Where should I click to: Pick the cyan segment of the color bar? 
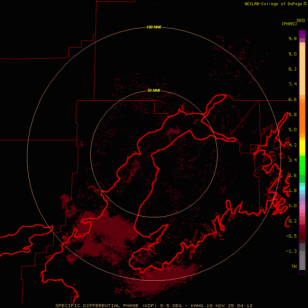[302, 188]
